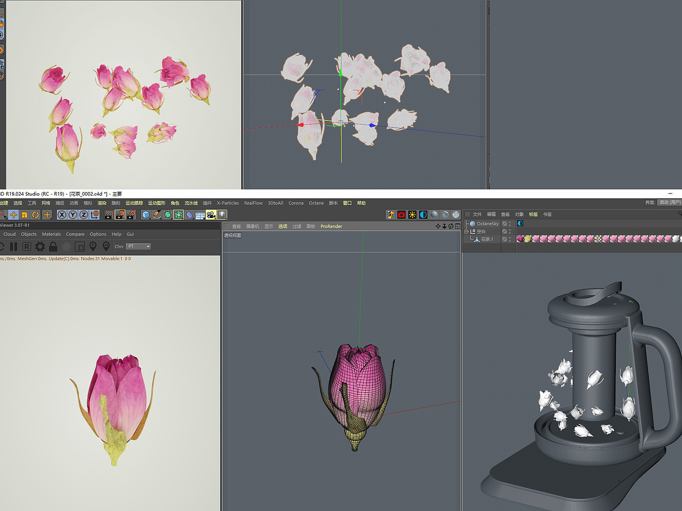Image resolution: width=682 pixels, height=511 pixels.
Task: Toggle Octane lock resolution padlock
Action: pos(53,247)
